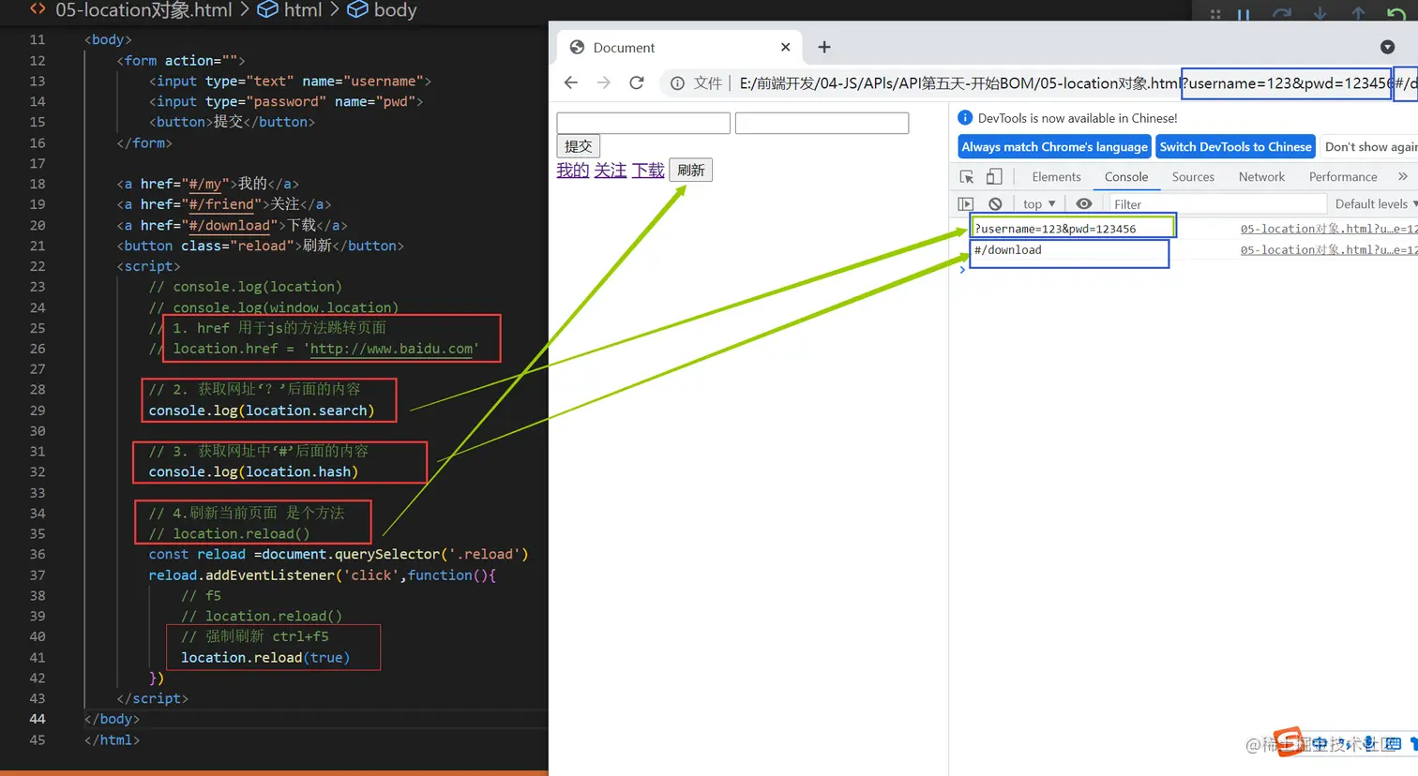Click the #/download console output

[x=1007, y=250]
